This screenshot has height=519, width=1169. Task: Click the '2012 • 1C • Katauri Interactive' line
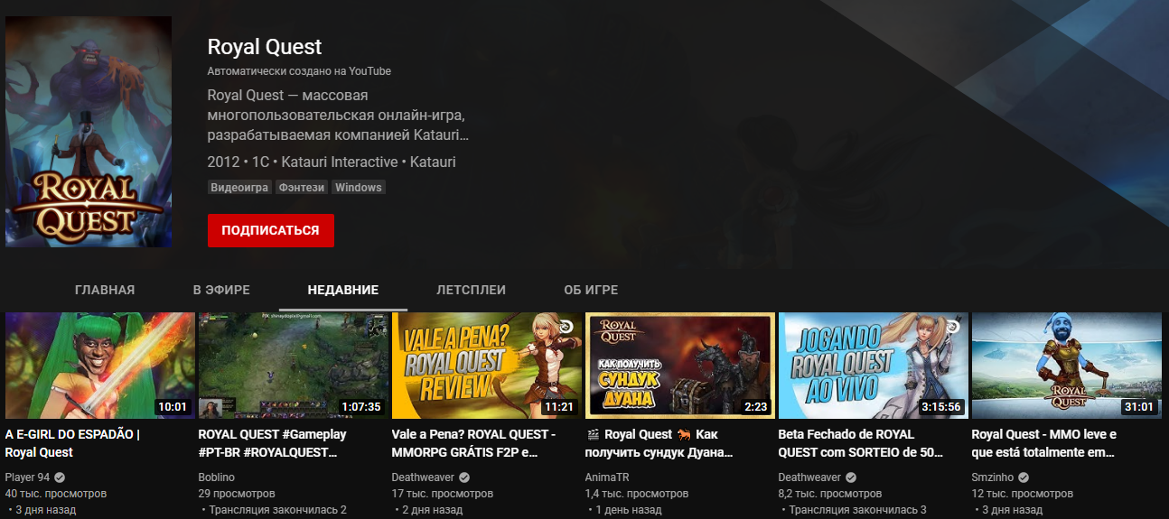point(332,162)
